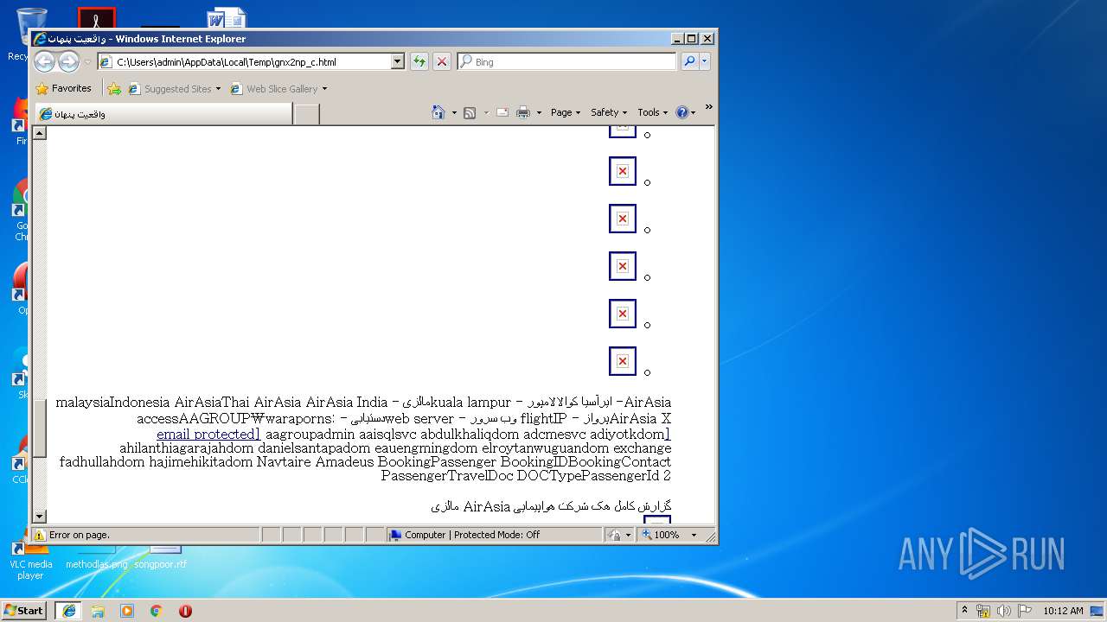Image resolution: width=1107 pixels, height=622 pixels.
Task: Click broken image placeholder above the AirAsia paragraph
Action: click(x=623, y=361)
